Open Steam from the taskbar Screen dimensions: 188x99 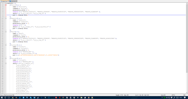tap(38, 98)
